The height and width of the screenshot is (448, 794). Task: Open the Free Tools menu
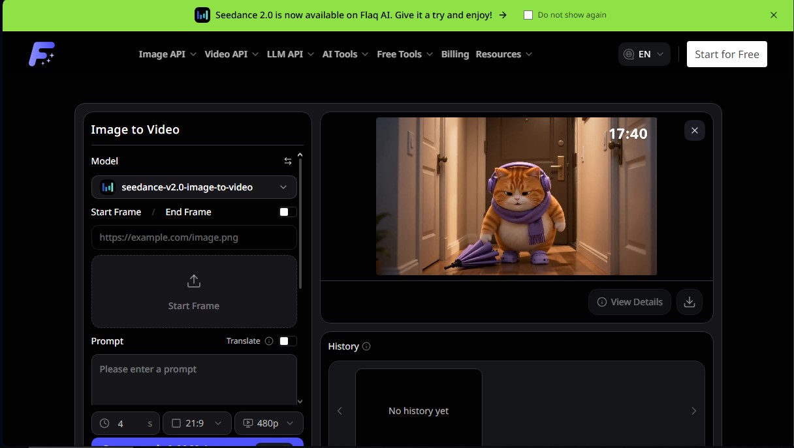[405, 54]
